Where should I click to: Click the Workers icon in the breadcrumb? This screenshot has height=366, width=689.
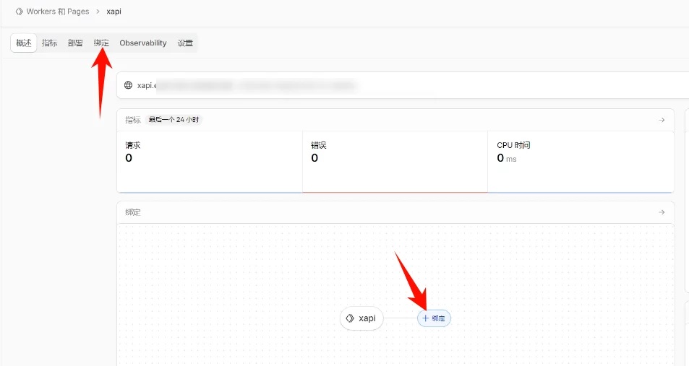coord(20,12)
